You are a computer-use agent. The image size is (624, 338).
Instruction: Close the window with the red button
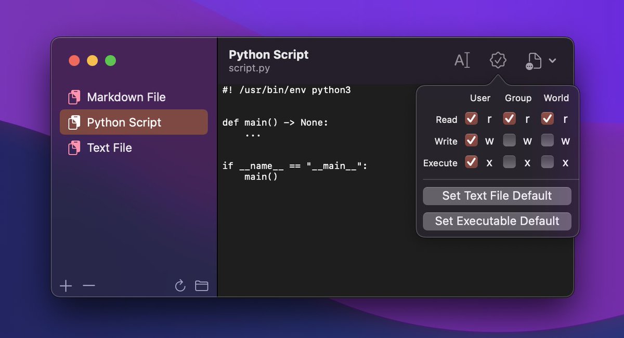(x=74, y=61)
